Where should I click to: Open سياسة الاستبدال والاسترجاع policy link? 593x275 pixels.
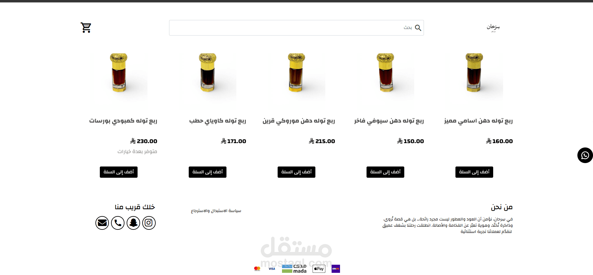[x=216, y=211]
